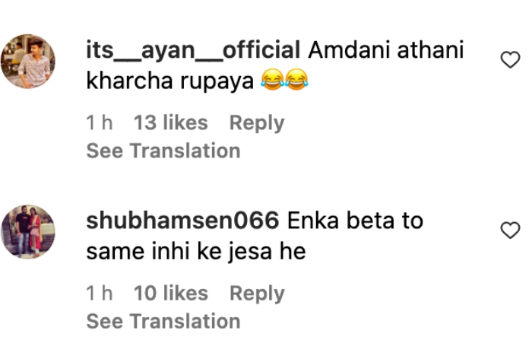Like the its__ayan__official comment with heart icon
This screenshot has width=532, height=359.
510,60
